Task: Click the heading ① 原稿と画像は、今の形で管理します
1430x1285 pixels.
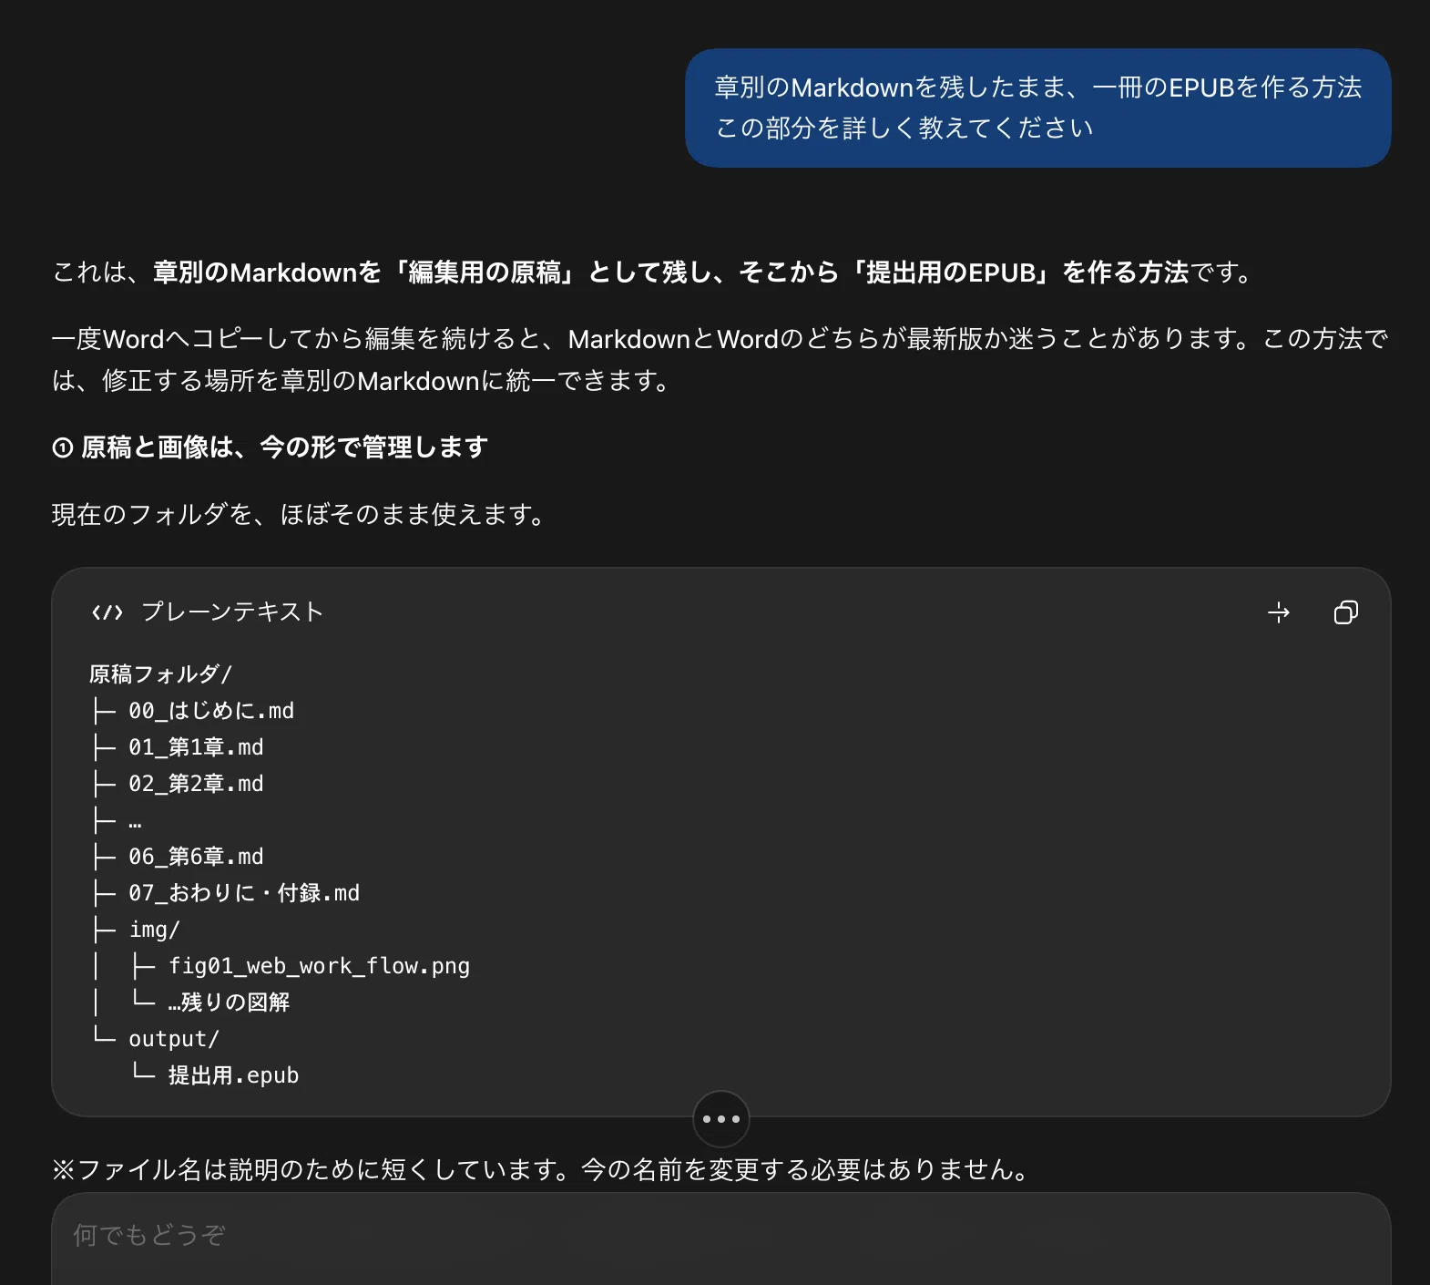Action: click(x=271, y=447)
